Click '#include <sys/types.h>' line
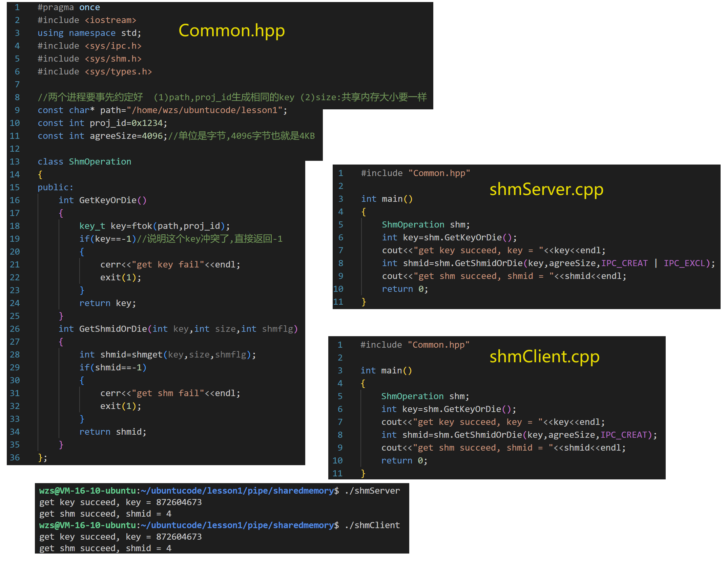The width and height of the screenshot is (726, 562). pos(95,72)
